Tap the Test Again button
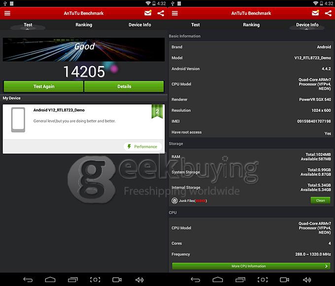Image resolution: width=335 pixels, height=286 pixels. [43, 86]
